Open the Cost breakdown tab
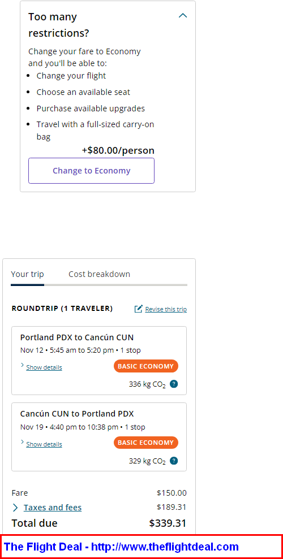 [99, 274]
